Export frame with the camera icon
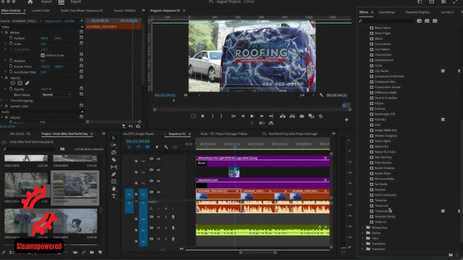Screen dimensions: 463x260 click(302, 116)
